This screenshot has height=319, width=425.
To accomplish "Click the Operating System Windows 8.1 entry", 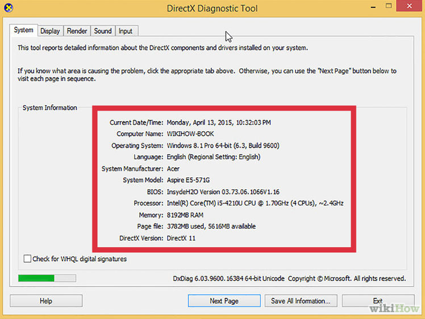I will point(223,146).
